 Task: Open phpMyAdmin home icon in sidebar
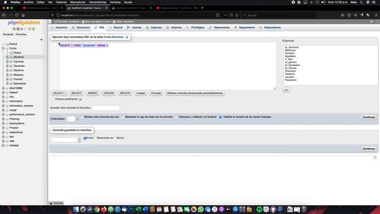tap(14, 29)
